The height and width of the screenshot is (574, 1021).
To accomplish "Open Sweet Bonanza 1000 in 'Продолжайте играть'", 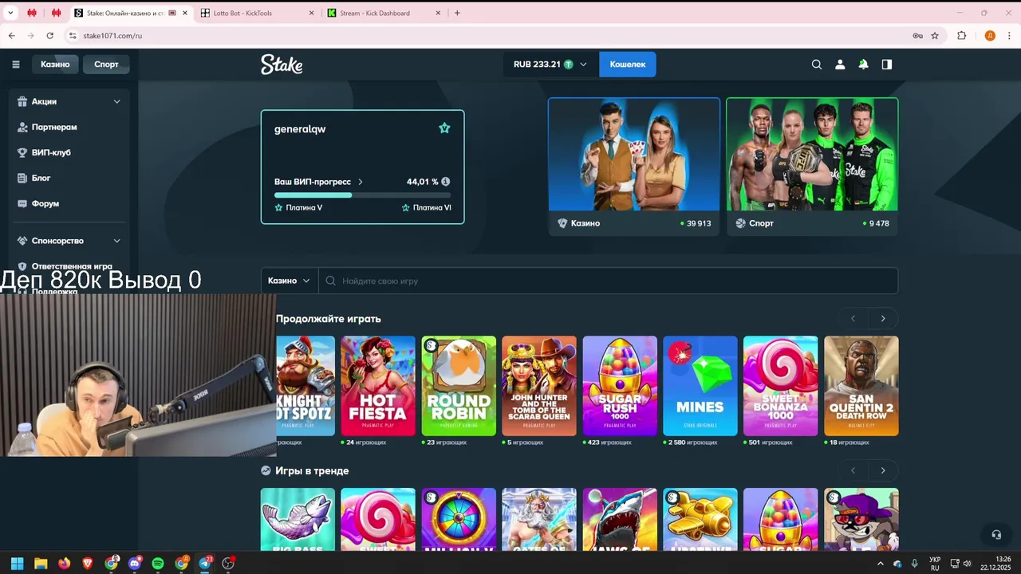I will coord(780,386).
